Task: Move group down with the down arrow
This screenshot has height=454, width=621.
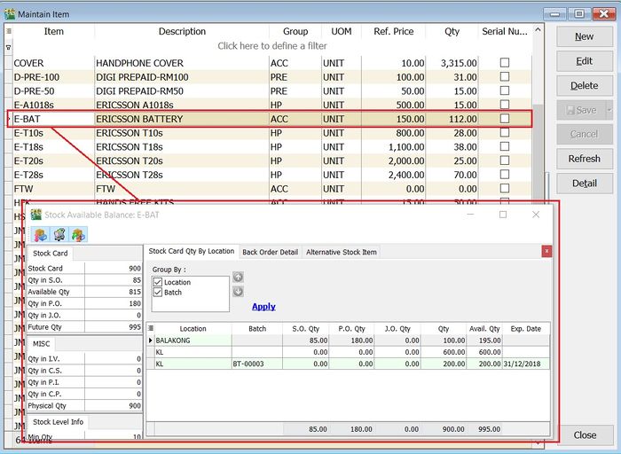Action: click(x=238, y=292)
